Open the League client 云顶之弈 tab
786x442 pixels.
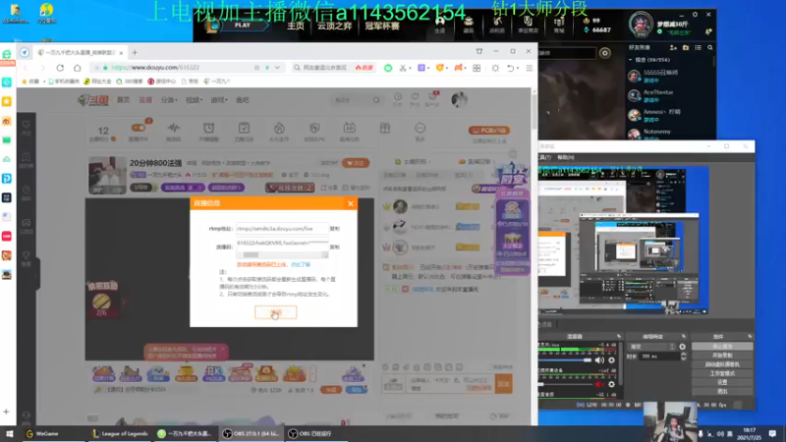334,27
